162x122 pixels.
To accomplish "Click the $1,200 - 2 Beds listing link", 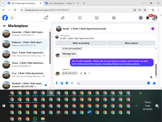I will (77, 38).
